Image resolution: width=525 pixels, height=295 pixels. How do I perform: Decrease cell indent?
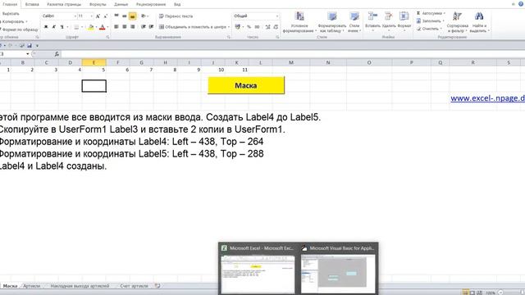[x=144, y=27]
